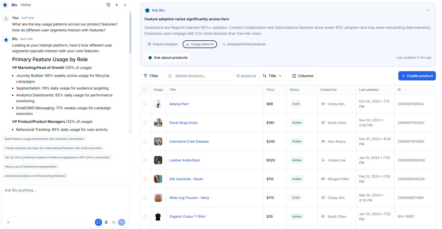Check the Silk Camisole - Blush row checkbox
The image size is (442, 229).
click(x=145, y=179)
